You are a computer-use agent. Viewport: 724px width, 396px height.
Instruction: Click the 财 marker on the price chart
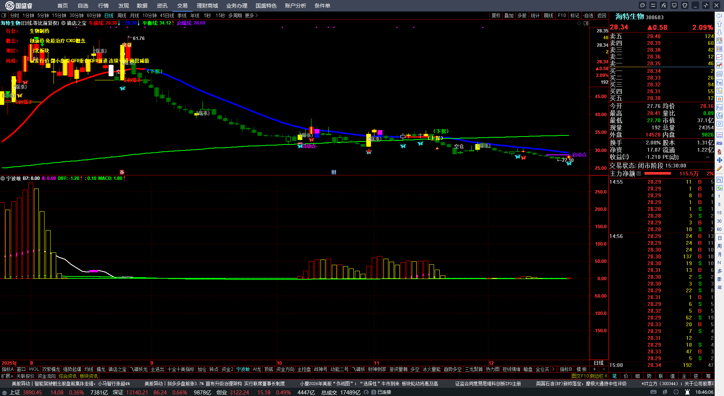click(334, 172)
